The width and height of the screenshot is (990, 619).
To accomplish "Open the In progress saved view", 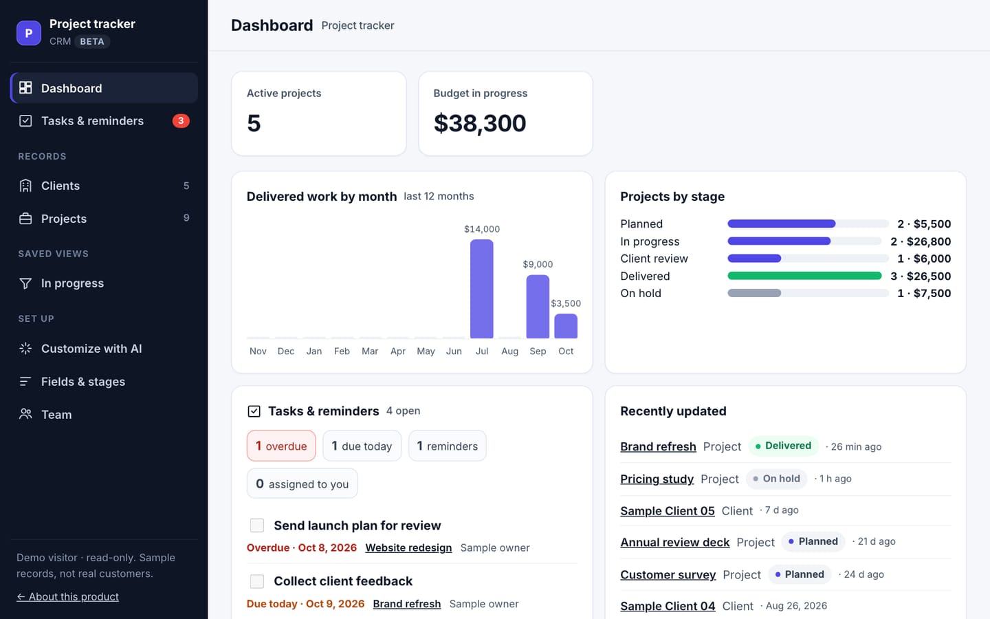I will tap(104, 283).
